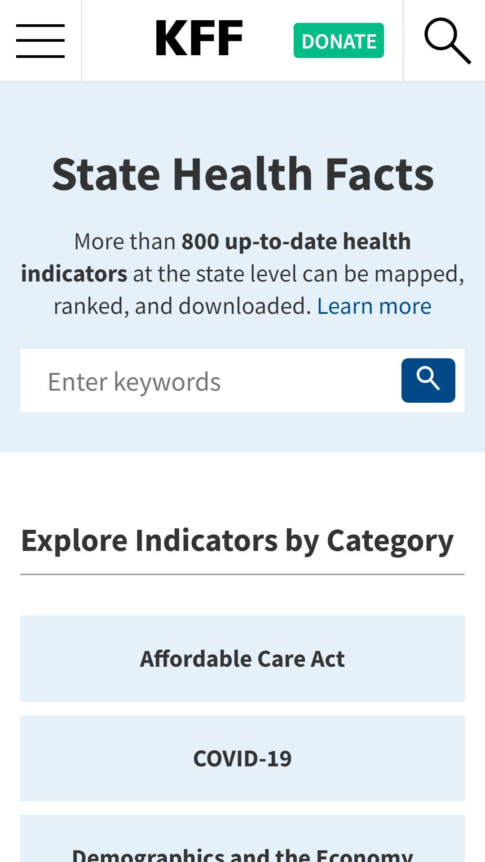Click the bold 800 up-to-date health indicators text
This screenshot has height=862, width=485.
pos(216,258)
